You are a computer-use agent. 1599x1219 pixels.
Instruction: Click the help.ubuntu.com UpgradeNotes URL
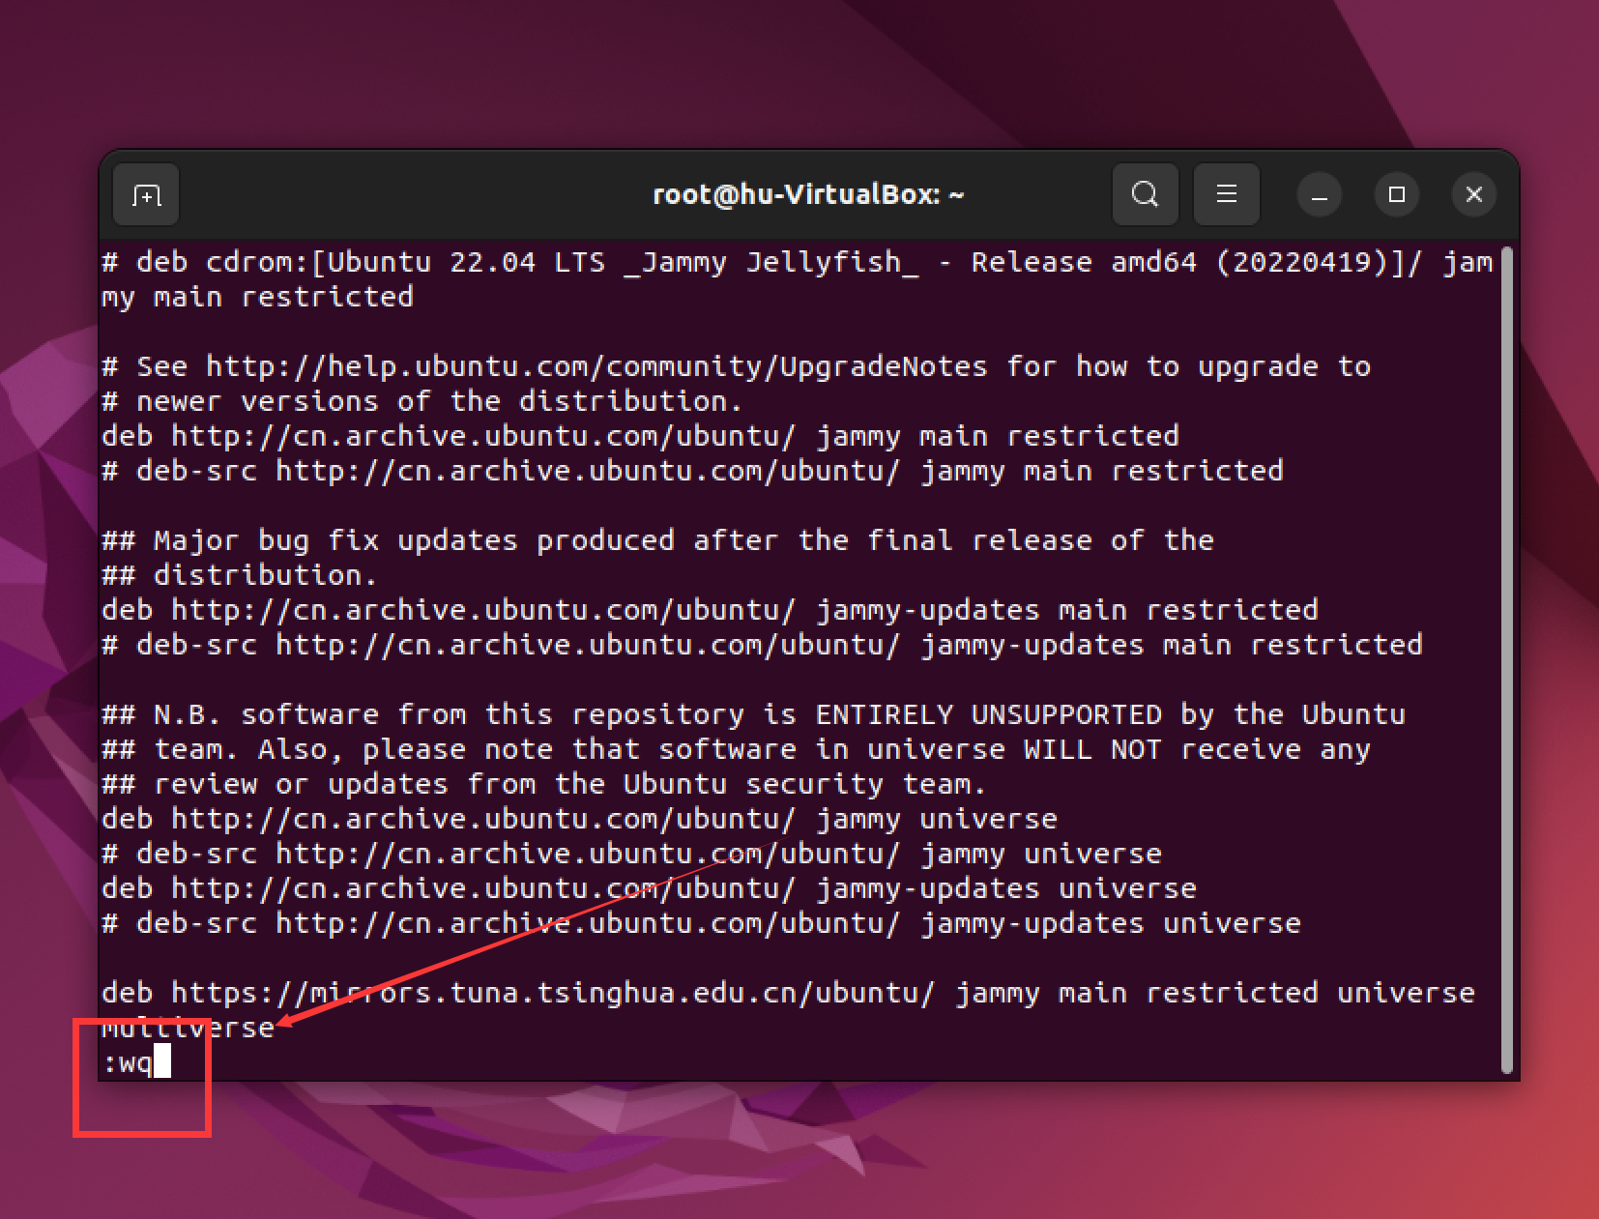coord(596,367)
